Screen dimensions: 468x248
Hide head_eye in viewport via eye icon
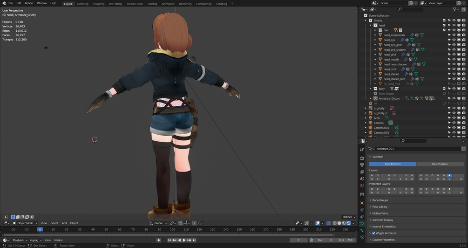click(x=454, y=40)
